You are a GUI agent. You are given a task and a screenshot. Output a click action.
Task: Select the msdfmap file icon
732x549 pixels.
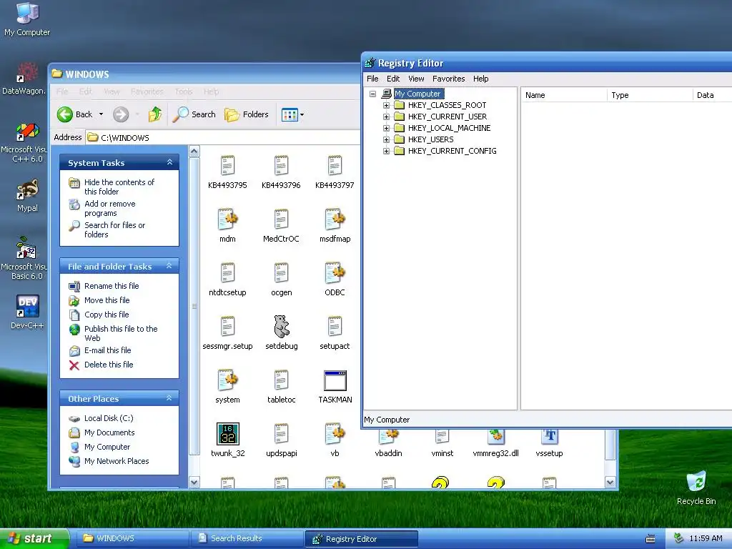[335, 219]
